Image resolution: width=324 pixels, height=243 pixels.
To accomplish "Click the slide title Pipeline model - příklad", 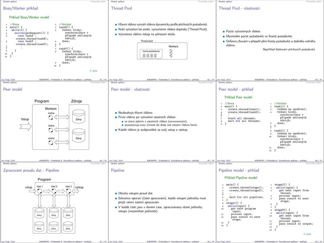I will click(239, 170).
